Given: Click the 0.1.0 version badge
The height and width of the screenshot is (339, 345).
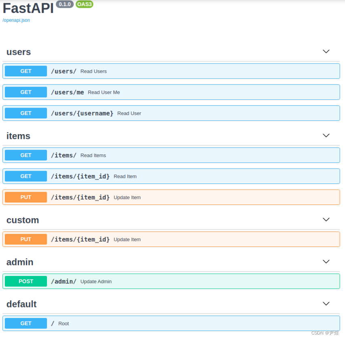Looking at the screenshot, I should (65, 4).
